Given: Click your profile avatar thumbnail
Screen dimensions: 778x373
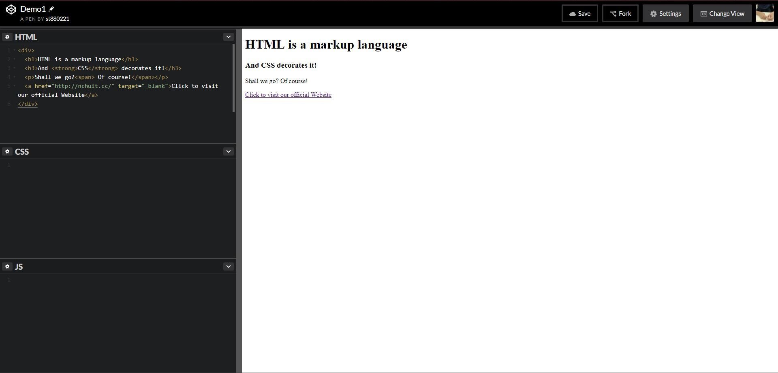Looking at the screenshot, I should [x=765, y=13].
